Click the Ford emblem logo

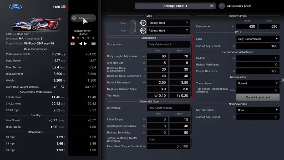click(x=15, y=7)
